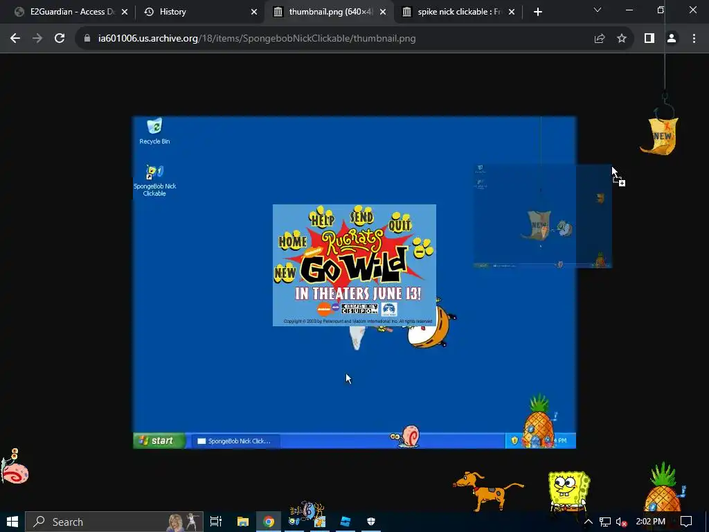Click the NEW paw button in ad
This screenshot has width=709, height=532.
[285, 272]
